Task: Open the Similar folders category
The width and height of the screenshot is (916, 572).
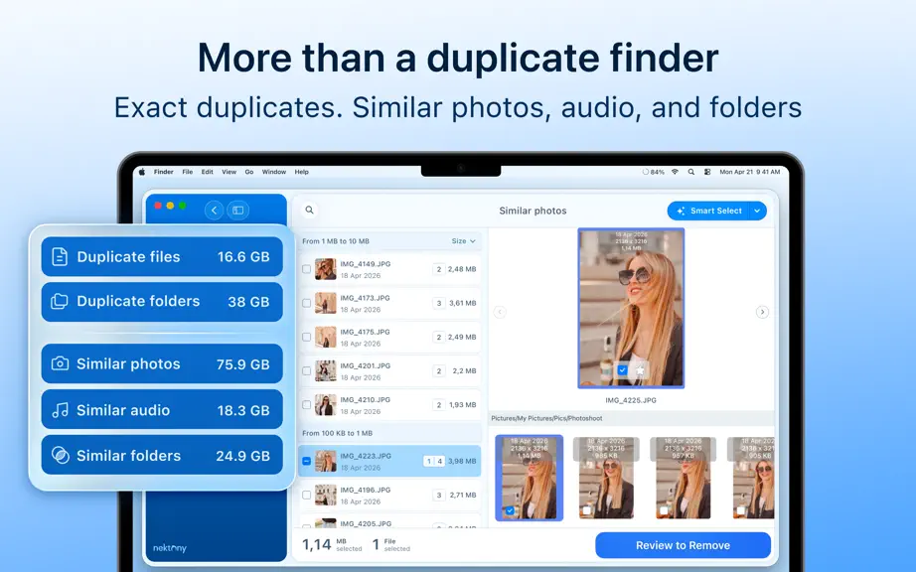Action: pos(162,455)
